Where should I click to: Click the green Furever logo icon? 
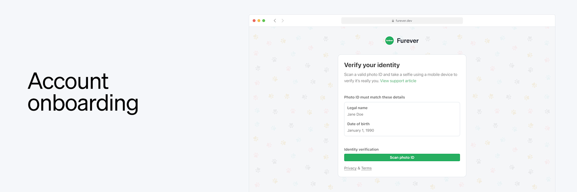389,41
